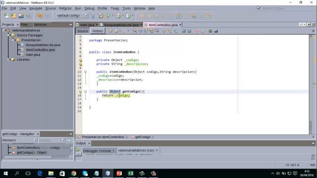
Task: Switch to the Services tab
Action: coord(40,25)
